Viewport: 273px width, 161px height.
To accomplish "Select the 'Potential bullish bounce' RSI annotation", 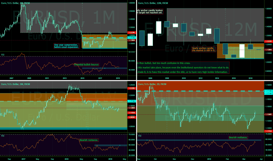I will coord(86,65).
